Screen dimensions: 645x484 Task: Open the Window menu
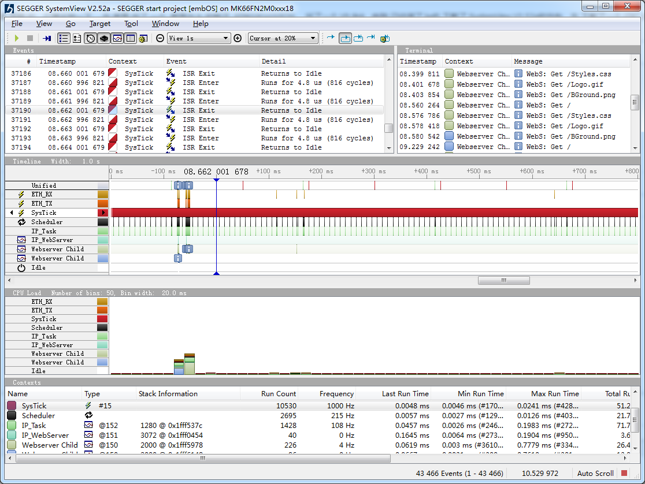[165, 24]
